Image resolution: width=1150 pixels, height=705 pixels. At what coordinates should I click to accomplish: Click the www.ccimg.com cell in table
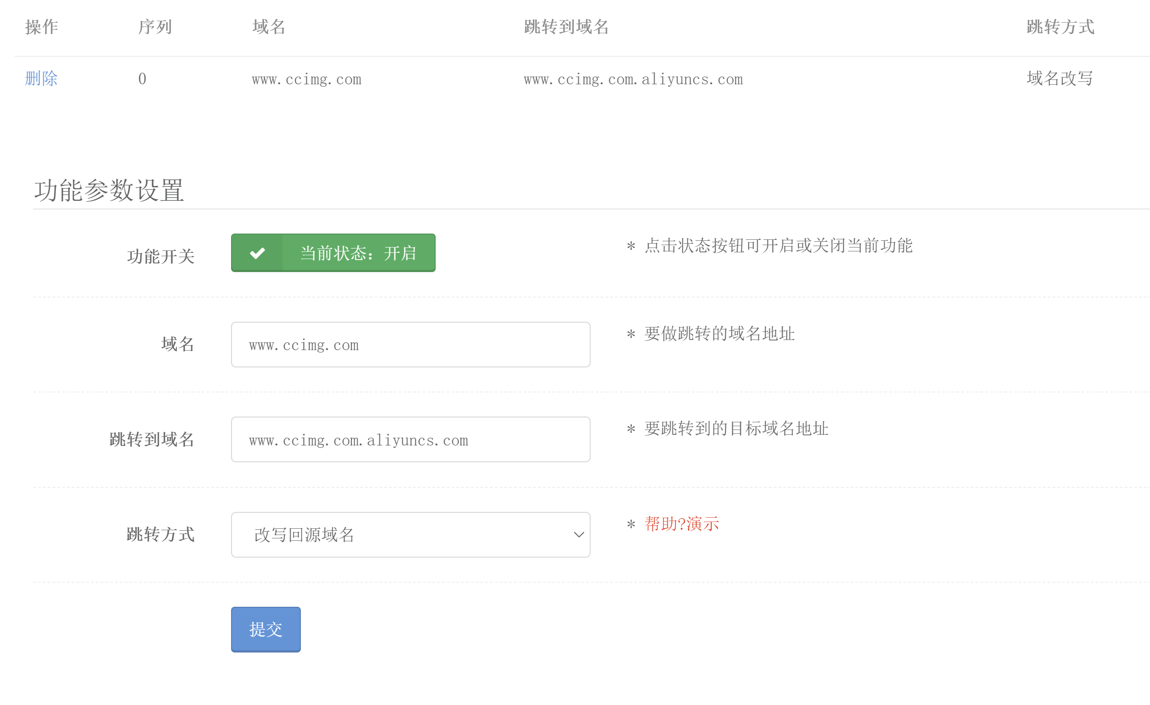coord(307,79)
